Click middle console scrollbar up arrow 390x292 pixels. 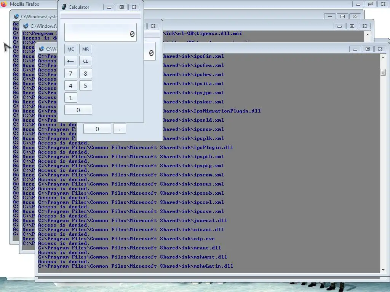pyautogui.click(x=368, y=35)
